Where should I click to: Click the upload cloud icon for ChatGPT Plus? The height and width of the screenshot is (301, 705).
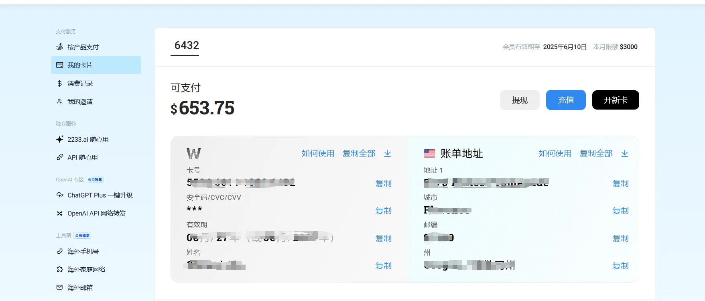pyautogui.click(x=59, y=195)
